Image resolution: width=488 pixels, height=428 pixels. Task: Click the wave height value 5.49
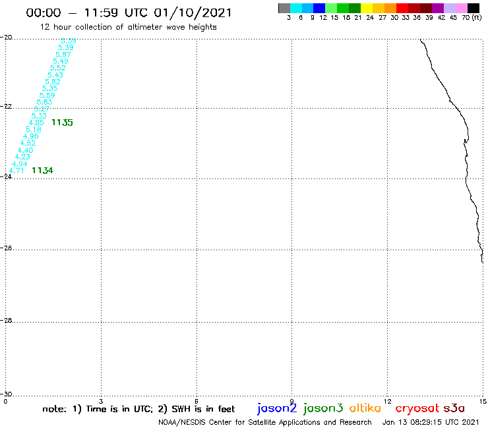(x=61, y=61)
